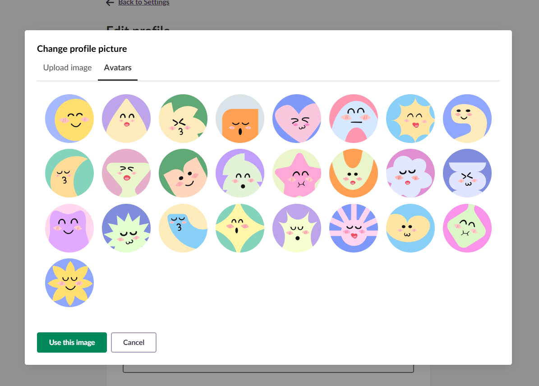Select the purple blob avatar with big smile
The width and height of the screenshot is (539, 386).
coord(69,228)
